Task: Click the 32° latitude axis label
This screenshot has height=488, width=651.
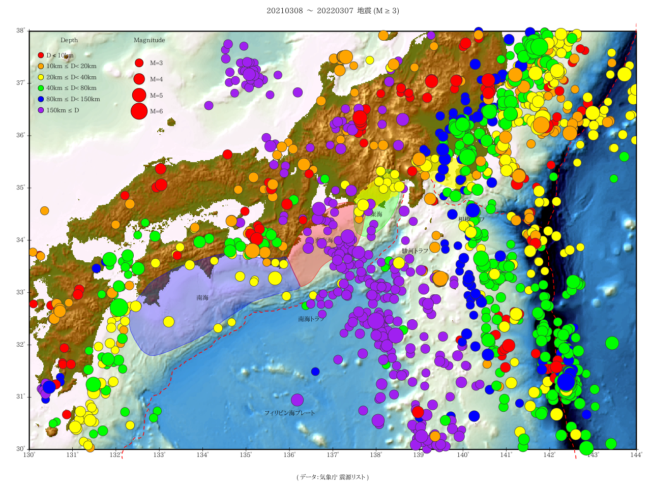Action: (20, 345)
